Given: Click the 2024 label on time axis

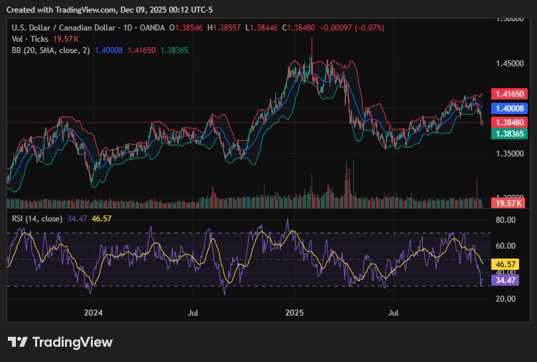Looking at the screenshot, I should coord(93,312).
